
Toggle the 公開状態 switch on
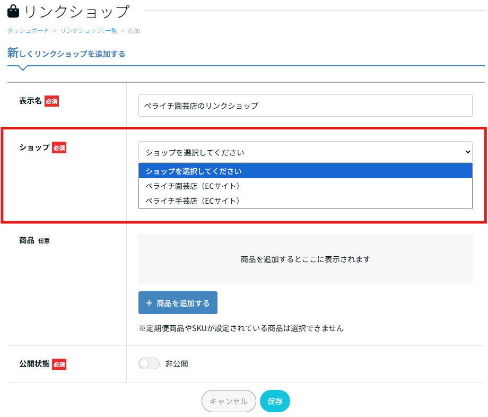(149, 363)
